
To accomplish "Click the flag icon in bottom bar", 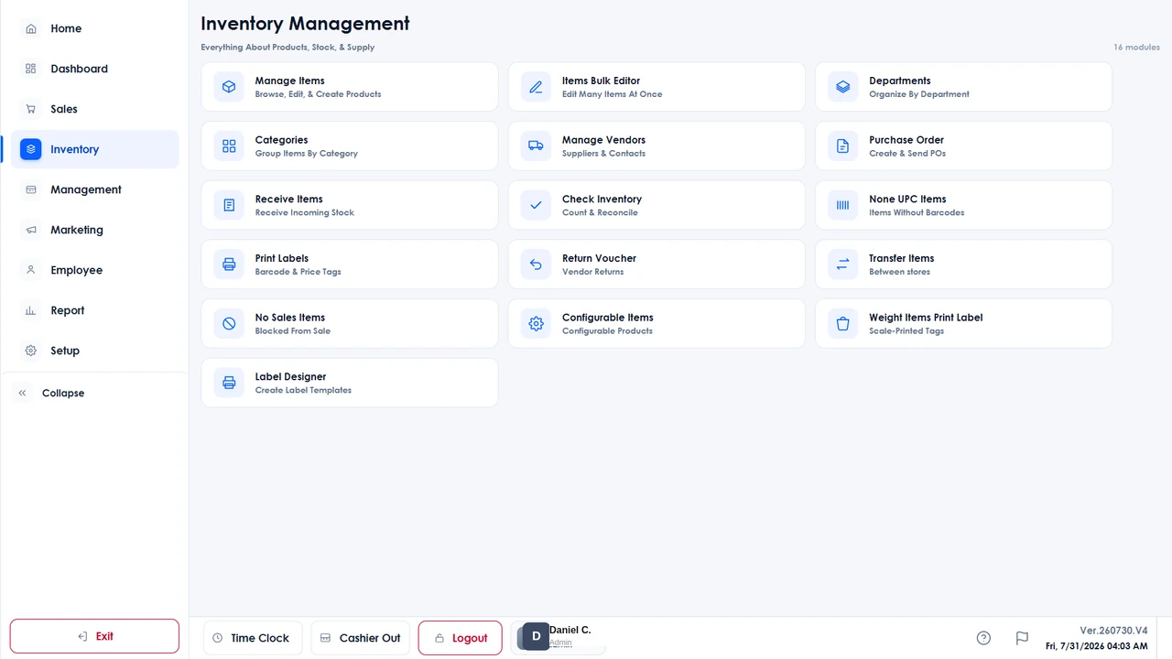I will pyautogui.click(x=1022, y=638).
